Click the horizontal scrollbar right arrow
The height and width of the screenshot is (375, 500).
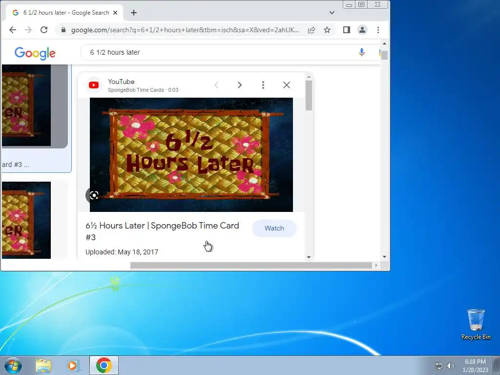[x=376, y=265]
